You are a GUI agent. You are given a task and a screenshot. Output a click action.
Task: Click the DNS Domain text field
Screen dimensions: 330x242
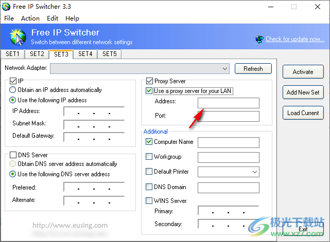[229, 188]
